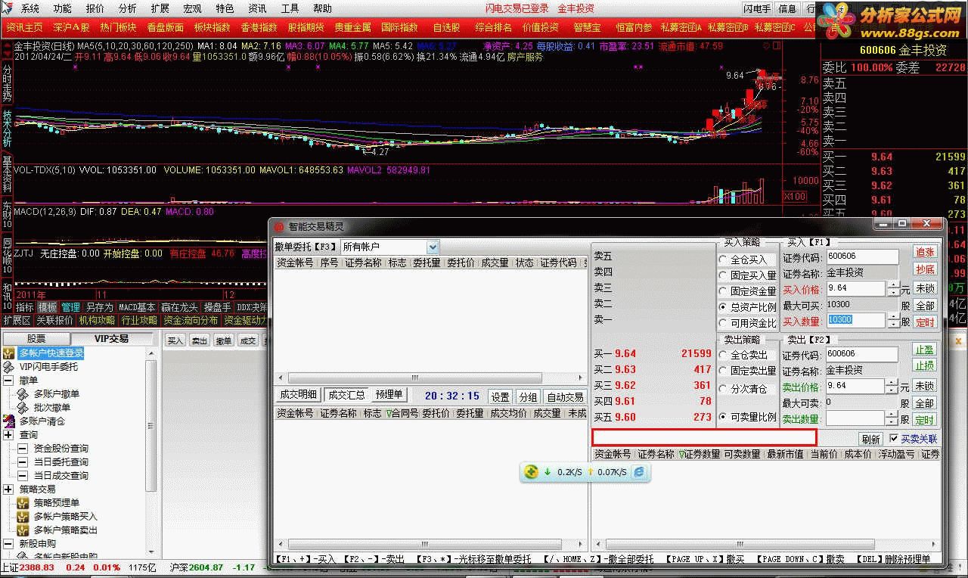This screenshot has width=968, height=578.
Task: Click the order list horizontal scrollbar under 撤单委托
Action: tap(430, 378)
